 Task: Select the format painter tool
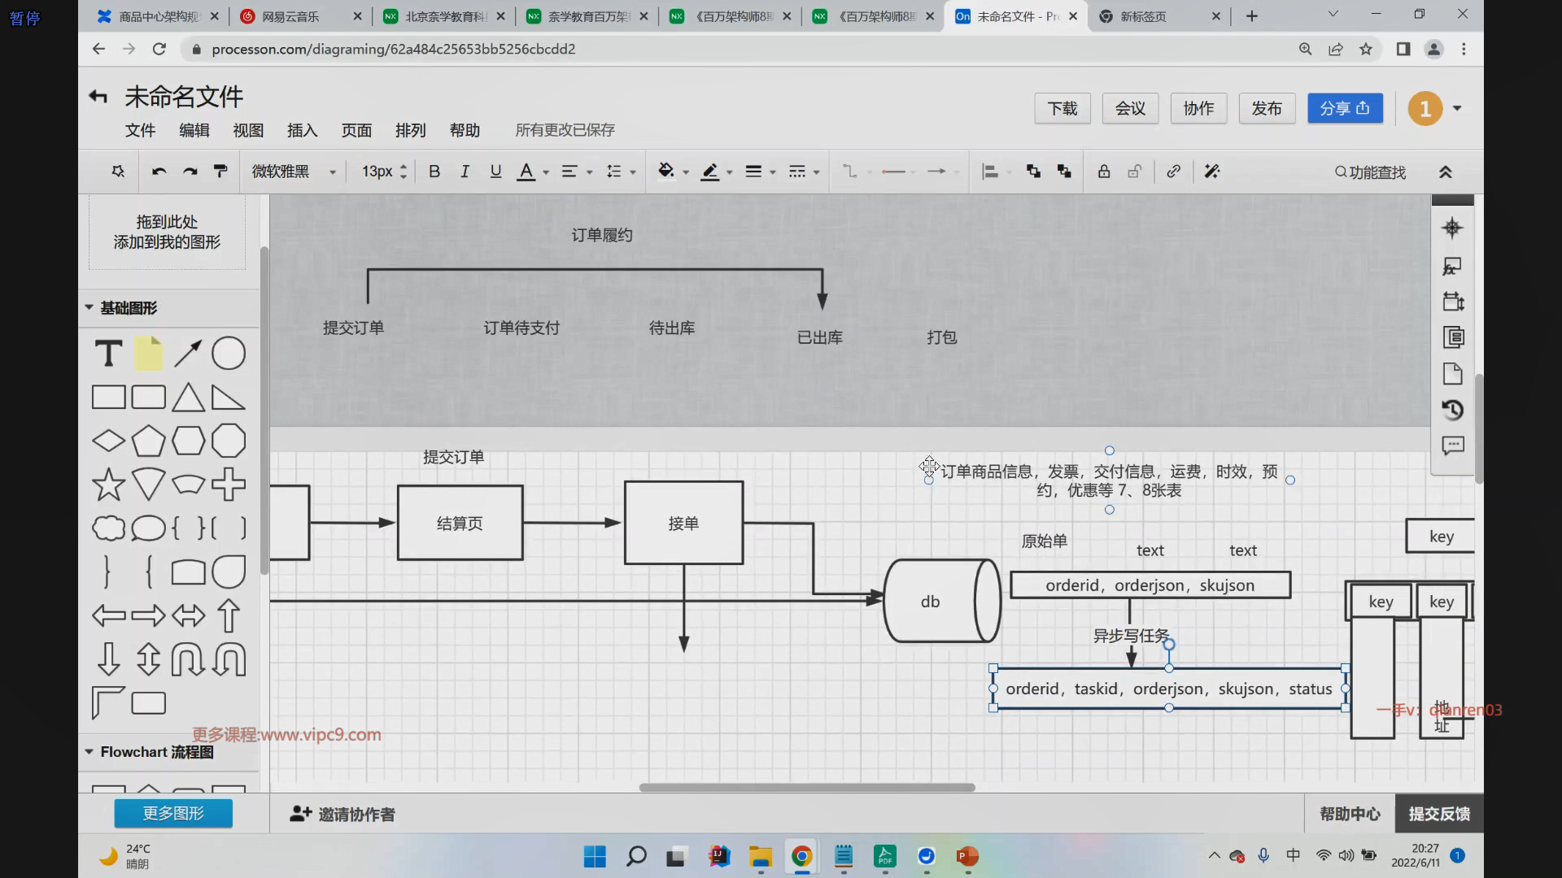click(220, 172)
